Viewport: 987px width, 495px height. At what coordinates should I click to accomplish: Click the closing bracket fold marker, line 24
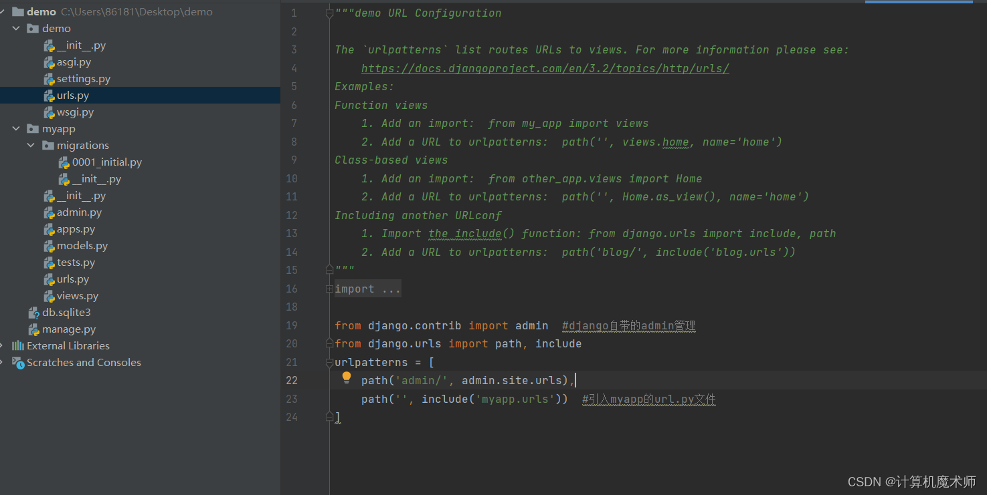click(329, 416)
